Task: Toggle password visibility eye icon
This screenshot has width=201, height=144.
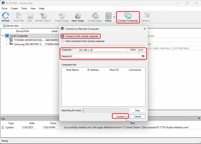Action: click(143, 56)
